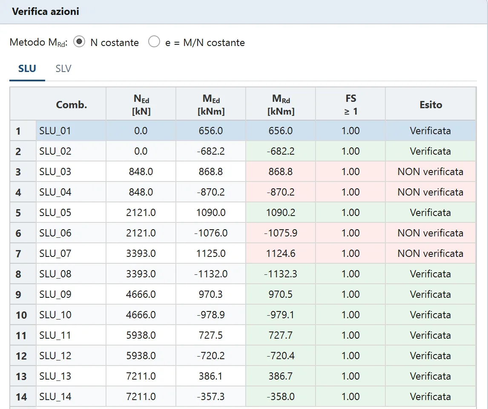Viewport: 488px width, 409px height.
Task: Click the MRd value 727.7
Action: [x=281, y=335]
